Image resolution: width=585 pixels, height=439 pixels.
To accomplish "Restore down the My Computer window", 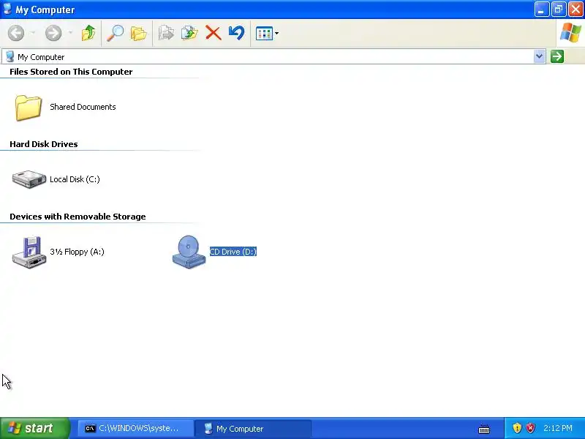I will (559, 10).
